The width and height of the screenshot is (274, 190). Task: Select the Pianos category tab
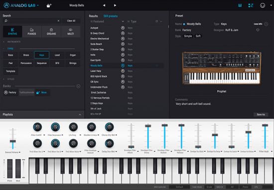tap(32, 31)
